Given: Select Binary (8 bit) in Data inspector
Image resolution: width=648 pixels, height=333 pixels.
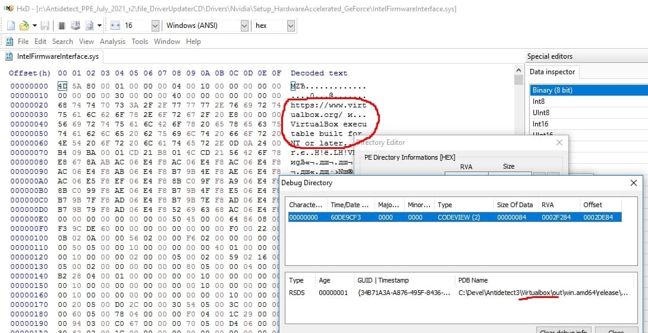Looking at the screenshot, I should tap(589, 90).
